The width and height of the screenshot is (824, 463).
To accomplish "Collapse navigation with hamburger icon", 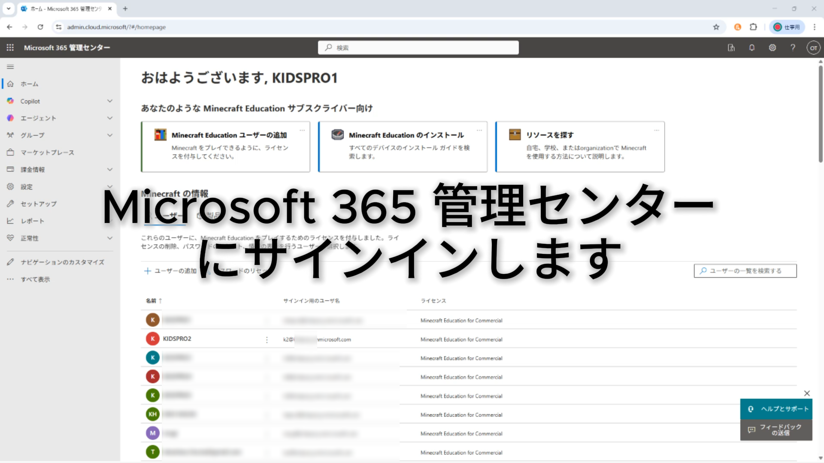I will coord(10,66).
